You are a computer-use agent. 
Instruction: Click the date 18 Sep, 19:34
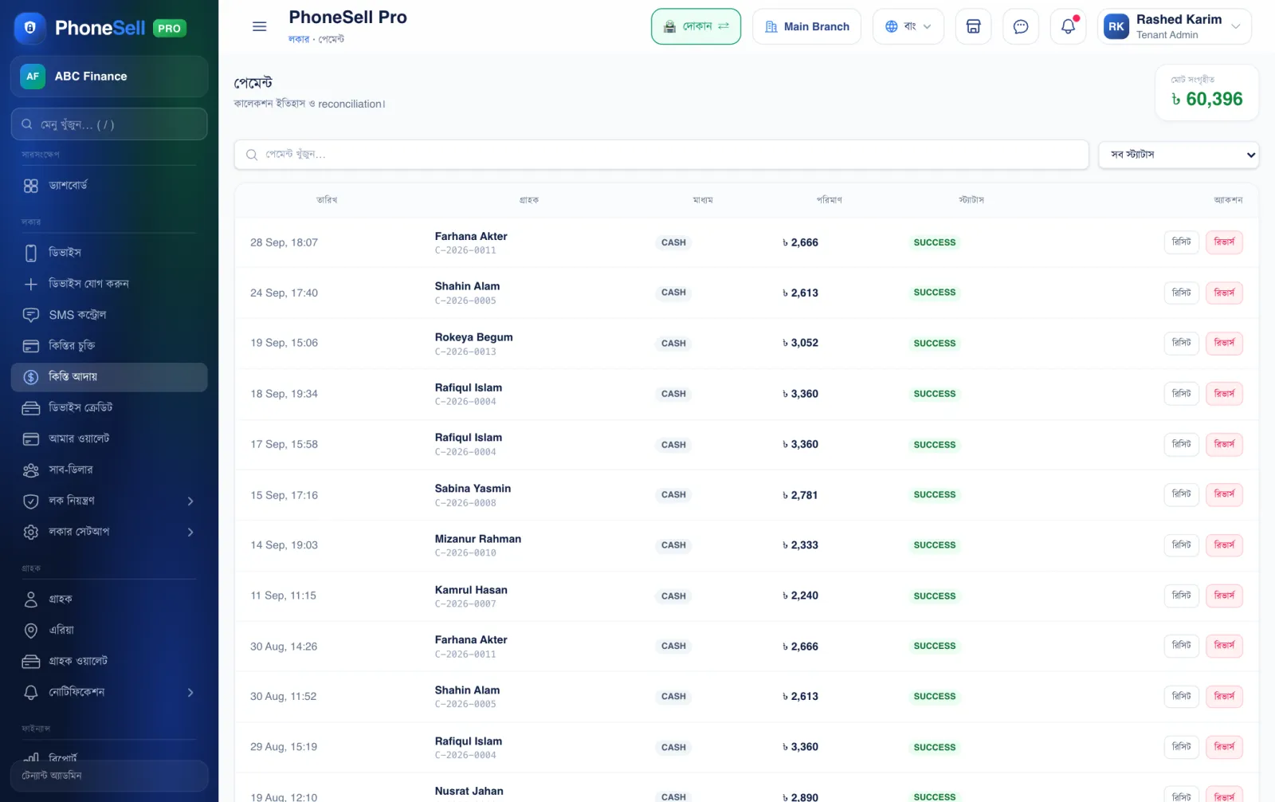click(x=284, y=394)
